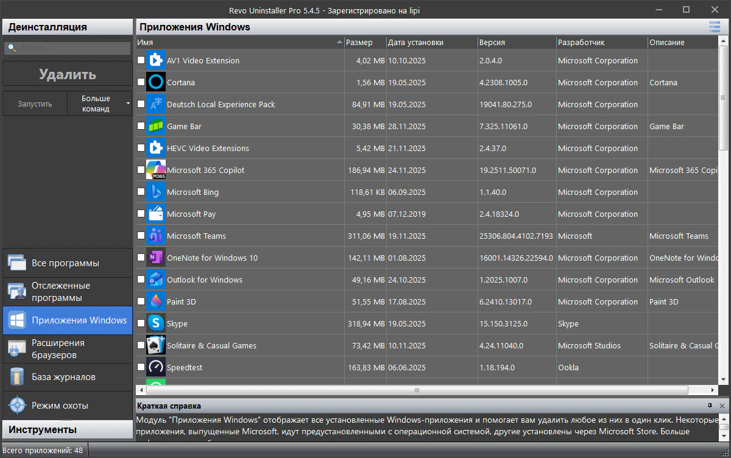Viewport: 731px width, 458px height.
Task: Select the Outlook for Windows checkbox
Action: tap(141, 280)
